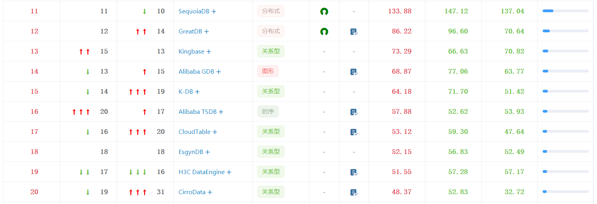Screen dimensions: 597x204
Task: Click last month's score 147.12
Action: coord(456,11)
